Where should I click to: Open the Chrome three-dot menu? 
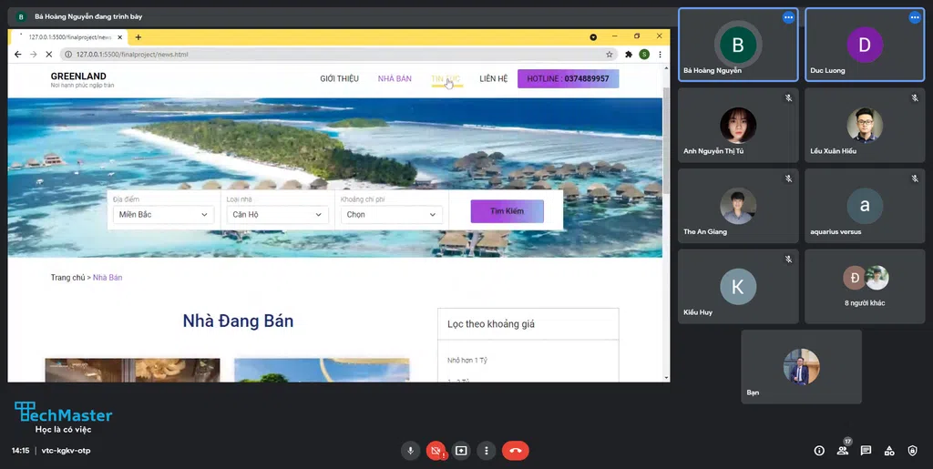[x=660, y=54]
